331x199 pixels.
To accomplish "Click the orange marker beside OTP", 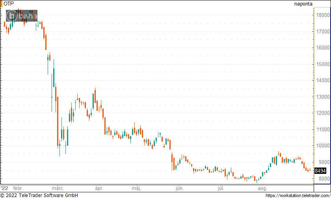I will click(1, 4).
